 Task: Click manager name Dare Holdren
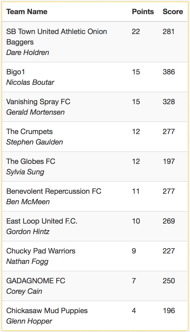(27, 52)
